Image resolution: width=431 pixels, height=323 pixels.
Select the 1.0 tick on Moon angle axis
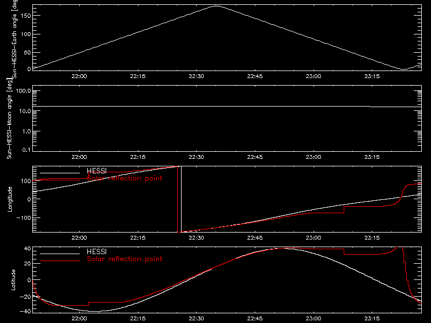tap(26, 131)
